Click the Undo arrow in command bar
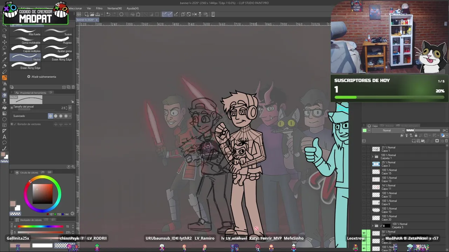 pos(108,14)
